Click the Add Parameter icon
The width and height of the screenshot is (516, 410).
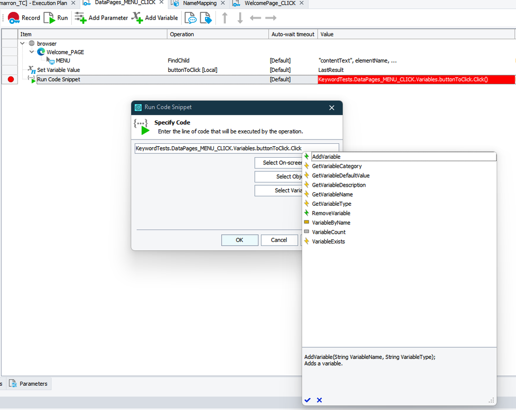[x=81, y=18]
